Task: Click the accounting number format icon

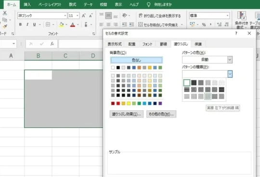Action: (x=192, y=24)
